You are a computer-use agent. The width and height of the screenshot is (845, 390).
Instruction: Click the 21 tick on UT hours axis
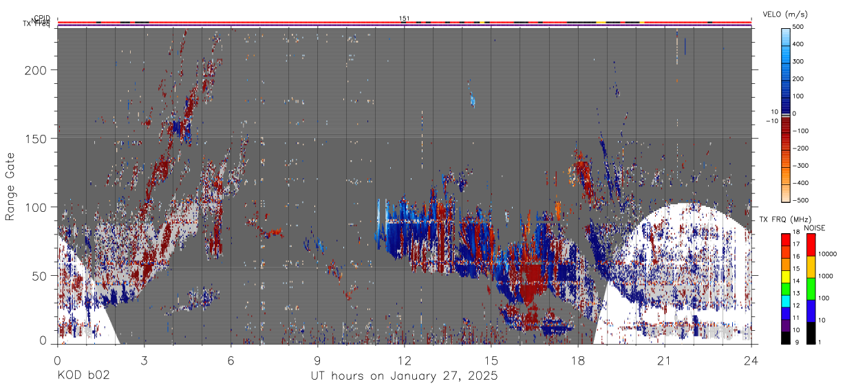665,360
